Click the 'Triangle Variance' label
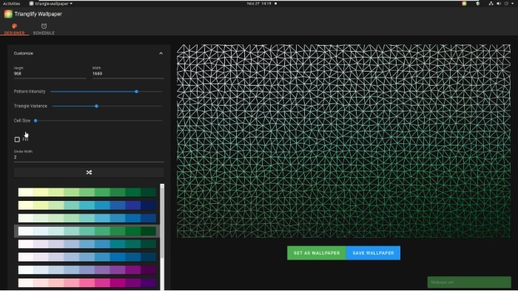This screenshot has height=291, width=518. point(30,106)
